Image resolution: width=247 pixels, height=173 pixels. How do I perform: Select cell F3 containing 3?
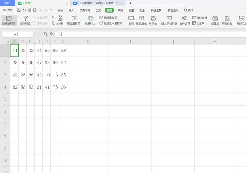coord(54,75)
